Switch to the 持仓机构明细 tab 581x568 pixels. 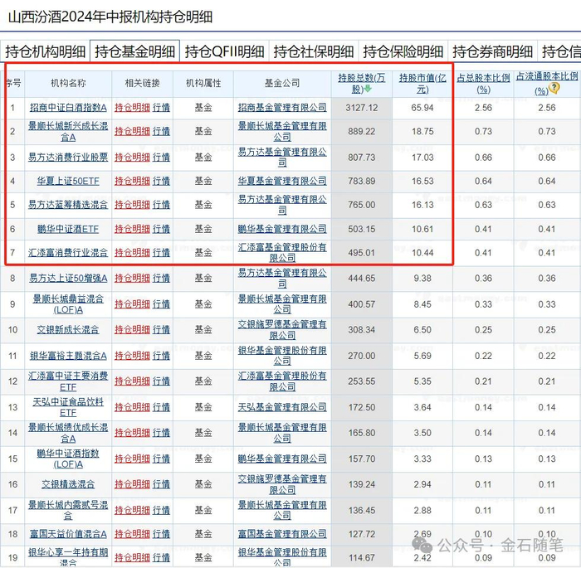[x=45, y=51]
